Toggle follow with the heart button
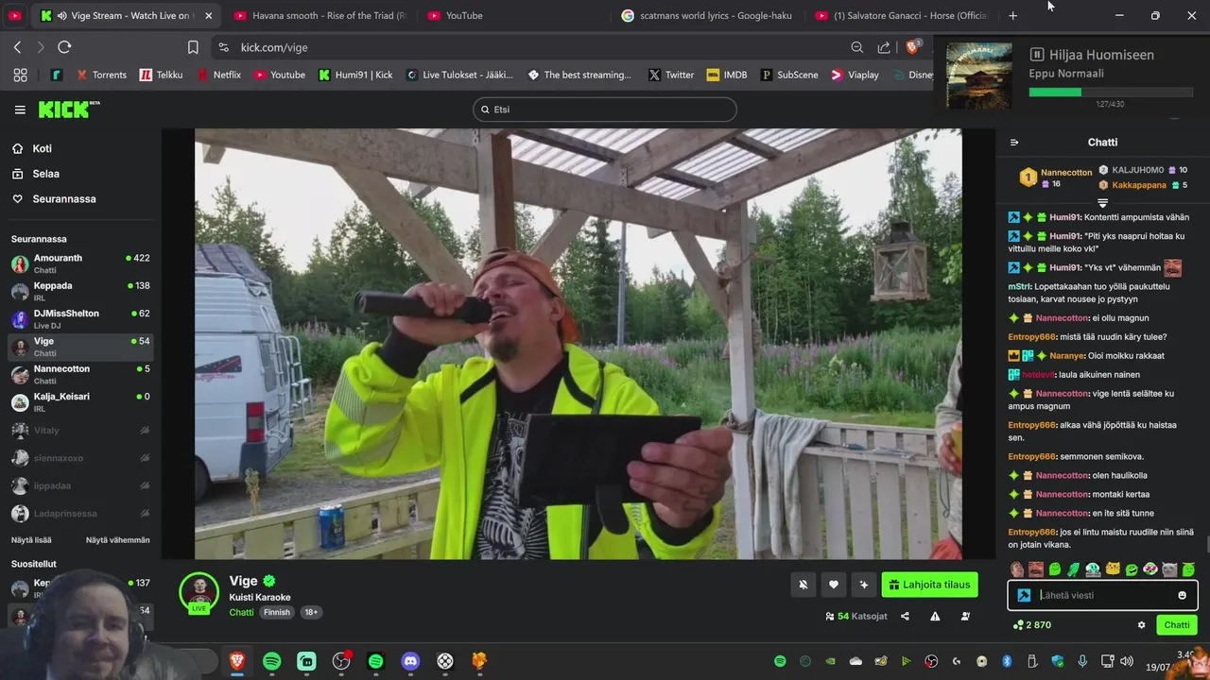The width and height of the screenshot is (1210, 680). (833, 585)
